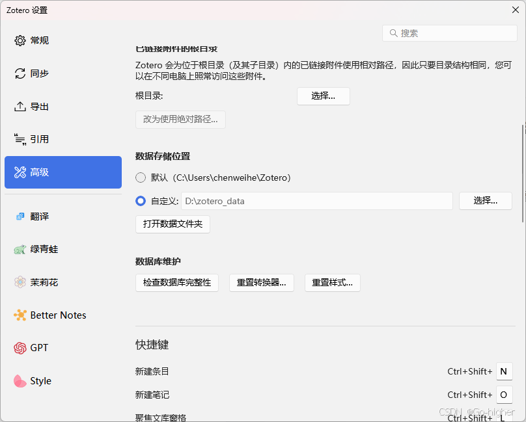Image resolution: width=526 pixels, height=422 pixels.
Task: Click the Better Notes orange icon
Action: click(x=20, y=315)
